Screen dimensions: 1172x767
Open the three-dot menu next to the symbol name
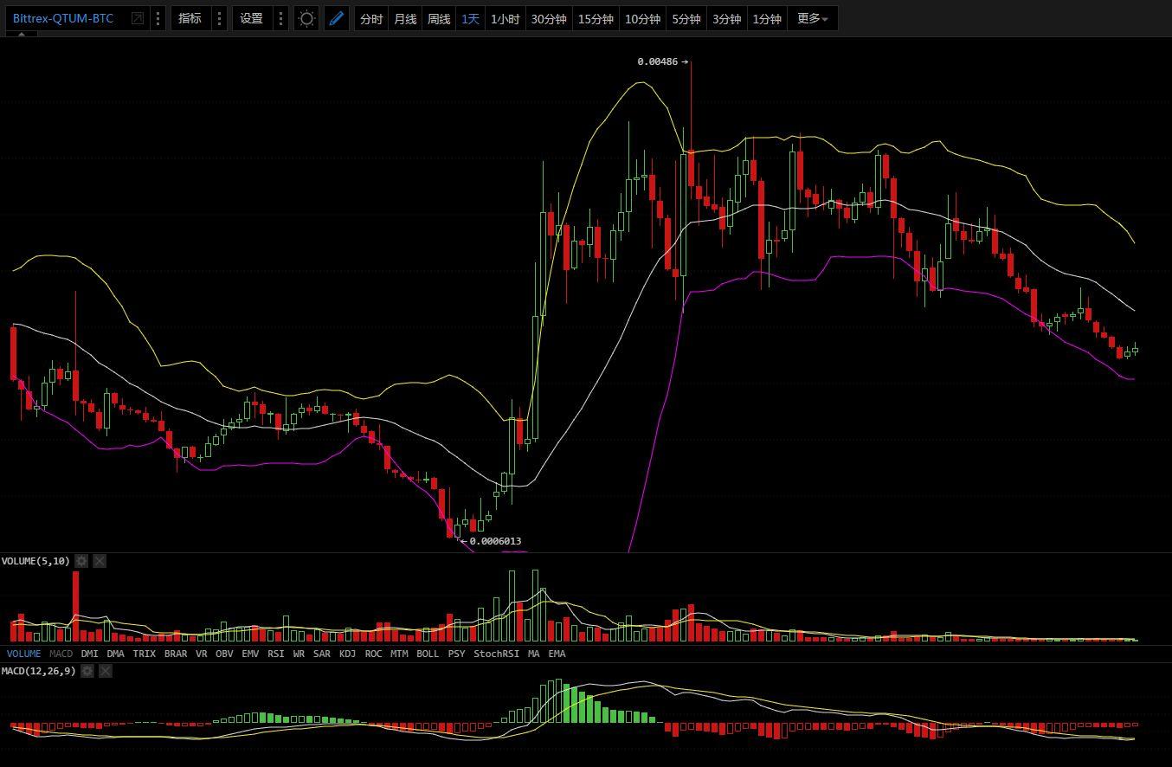(x=158, y=18)
